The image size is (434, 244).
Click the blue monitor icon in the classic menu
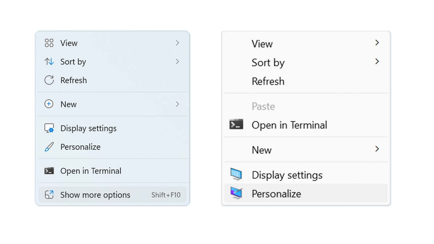[236, 175]
